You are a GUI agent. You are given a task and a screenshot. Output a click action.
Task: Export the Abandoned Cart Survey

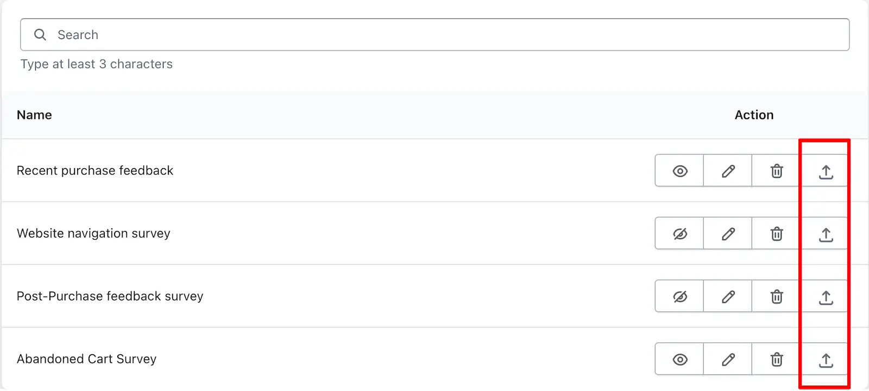point(826,360)
